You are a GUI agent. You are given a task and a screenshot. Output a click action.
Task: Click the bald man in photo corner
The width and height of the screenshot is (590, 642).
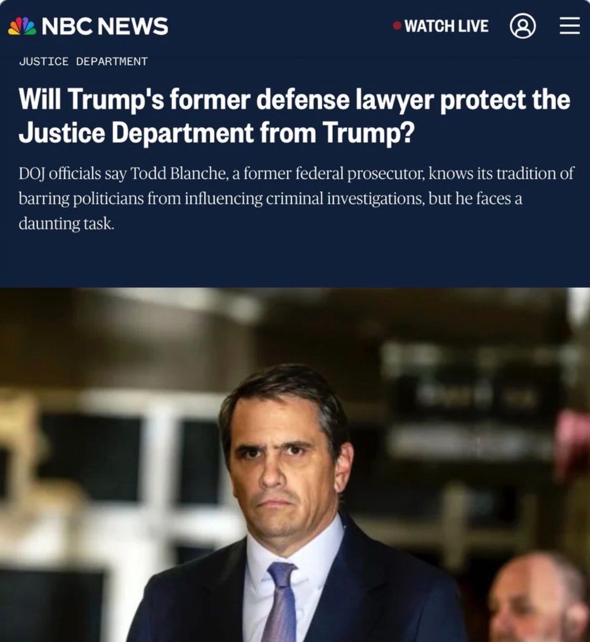539,597
